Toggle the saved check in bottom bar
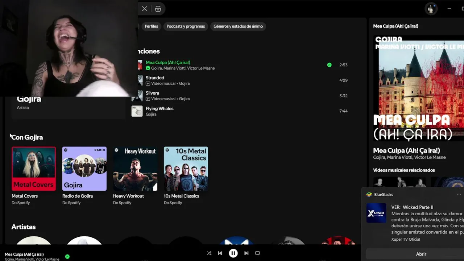The width and height of the screenshot is (464, 261). coord(67,257)
